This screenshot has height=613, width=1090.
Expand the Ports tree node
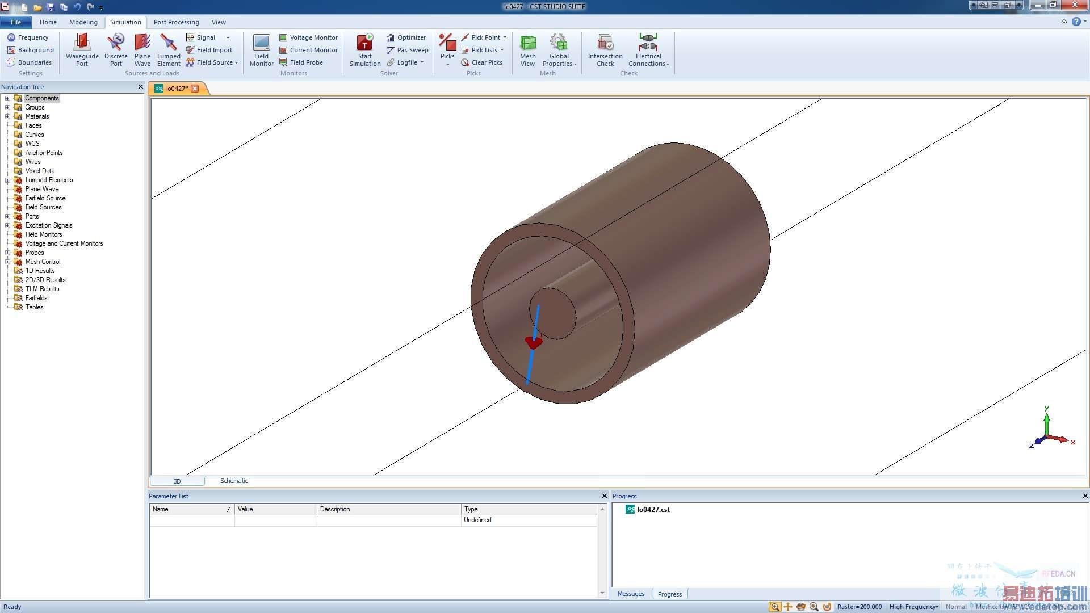pos(8,216)
